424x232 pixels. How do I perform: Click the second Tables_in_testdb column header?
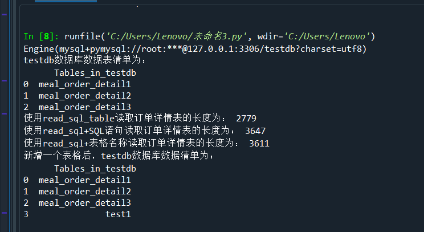point(95,168)
